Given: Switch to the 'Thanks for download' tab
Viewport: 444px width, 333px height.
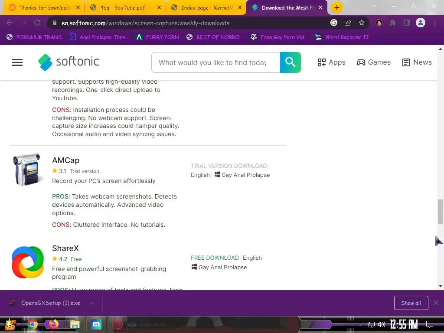Looking at the screenshot, I should 44,8.
